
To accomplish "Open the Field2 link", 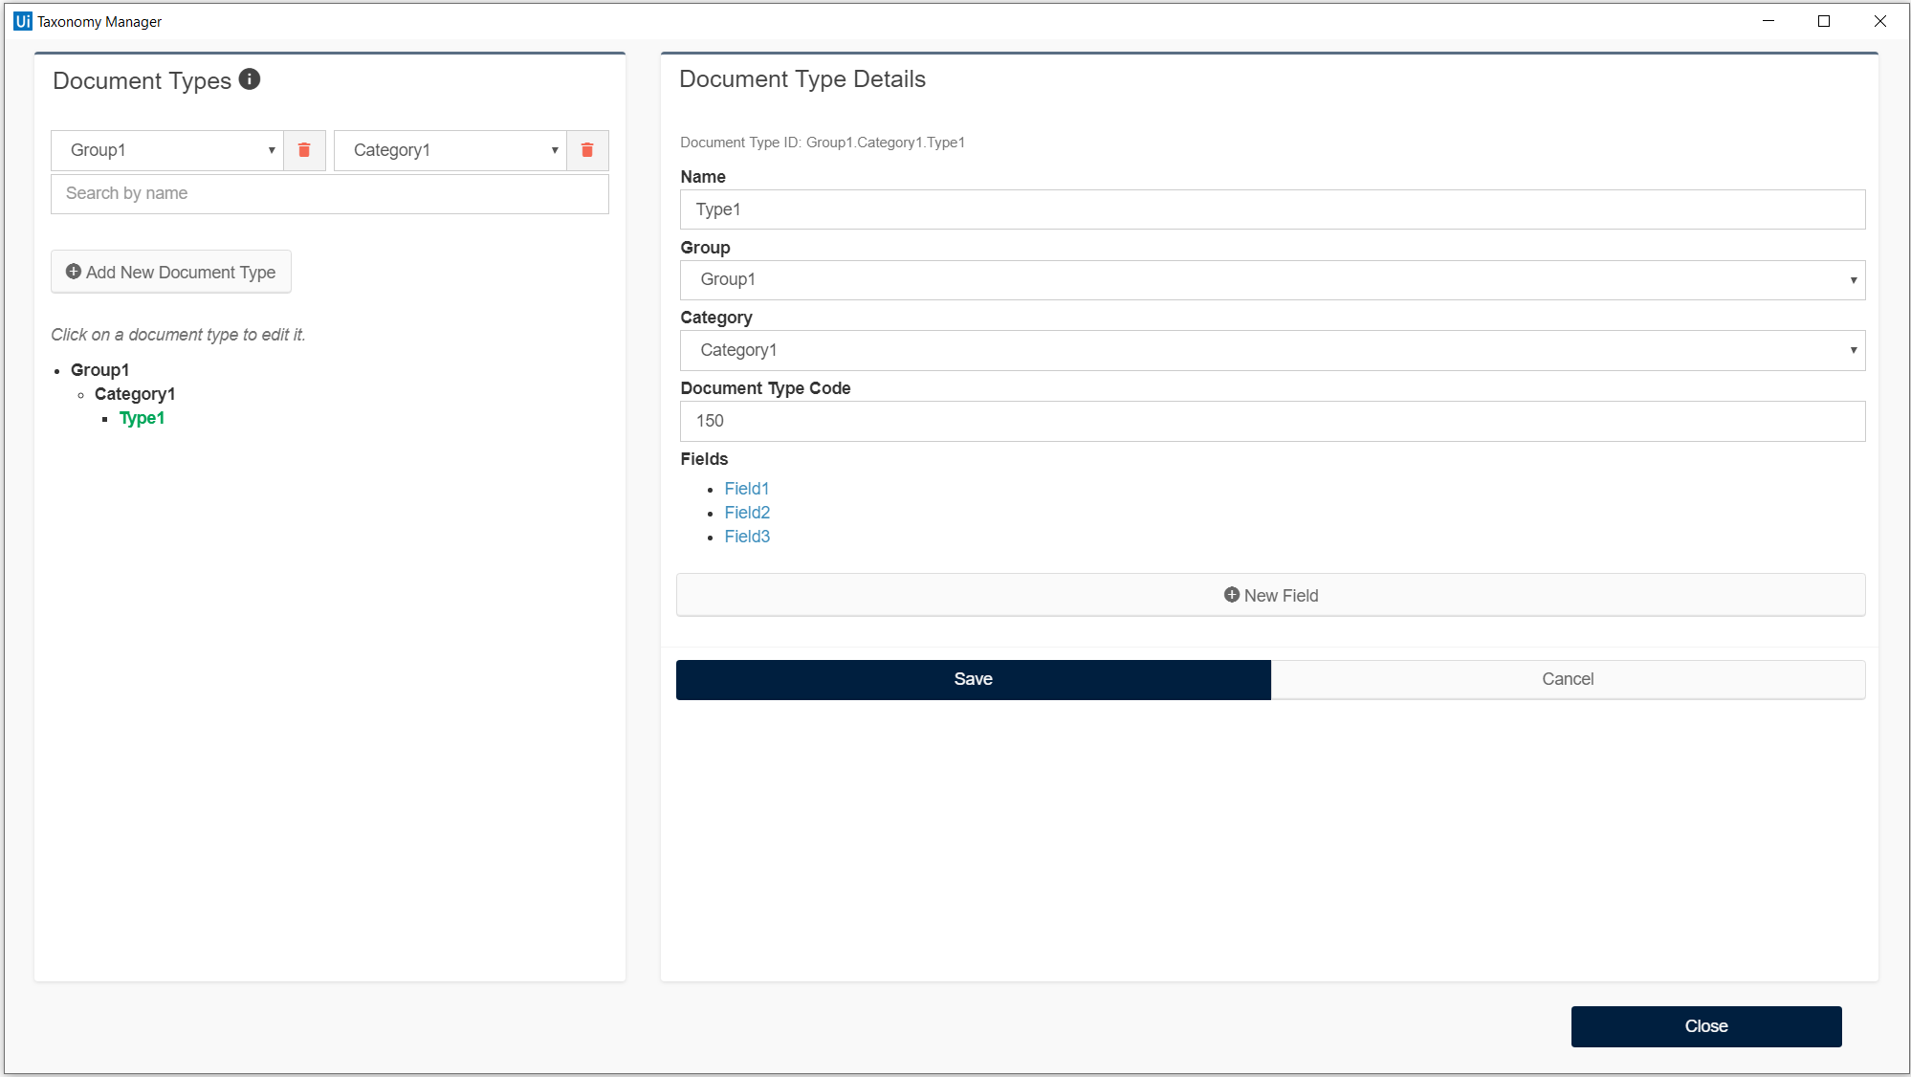I will click(747, 513).
